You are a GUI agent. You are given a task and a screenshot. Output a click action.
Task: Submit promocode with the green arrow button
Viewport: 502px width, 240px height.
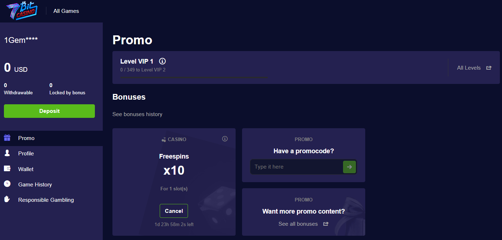pos(349,167)
